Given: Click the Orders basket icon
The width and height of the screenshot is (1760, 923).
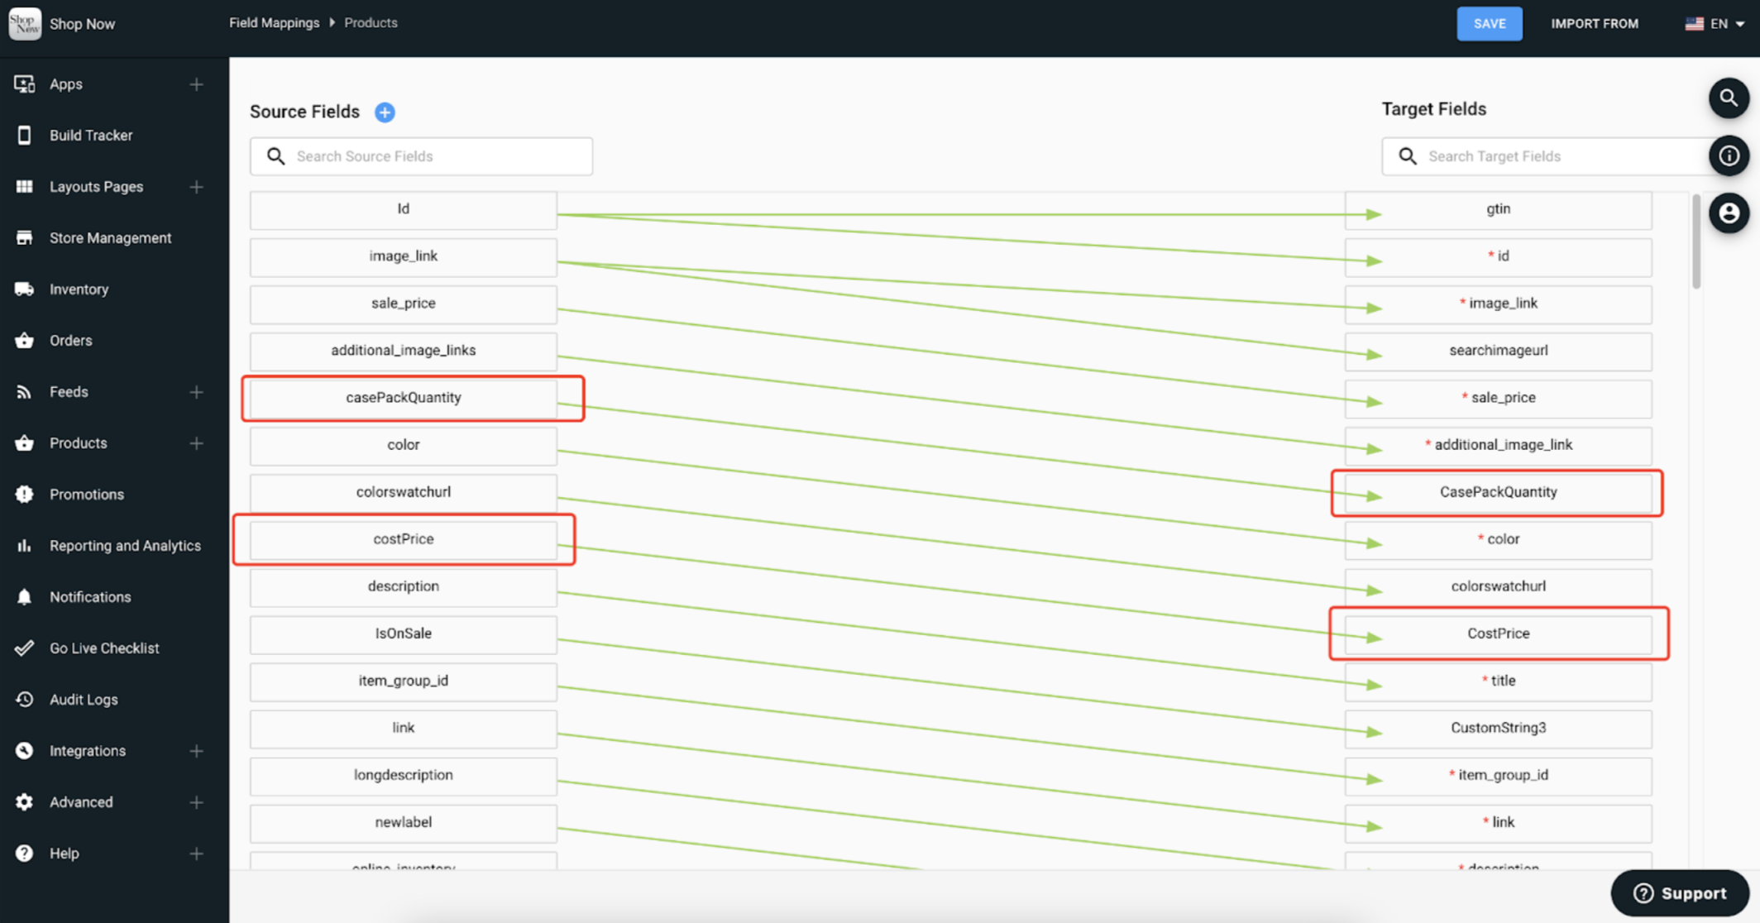Looking at the screenshot, I should [x=24, y=341].
